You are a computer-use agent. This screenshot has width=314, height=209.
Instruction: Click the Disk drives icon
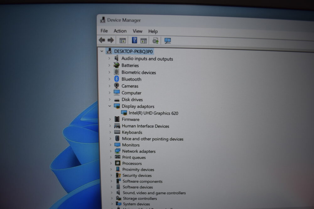(117, 100)
